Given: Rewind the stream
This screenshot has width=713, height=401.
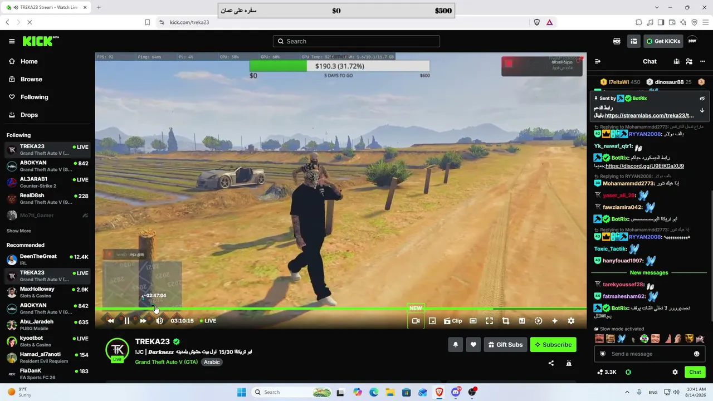Looking at the screenshot, I should click(110, 321).
